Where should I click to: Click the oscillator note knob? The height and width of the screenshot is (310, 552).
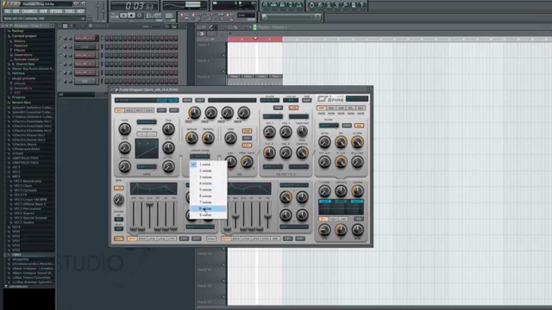(125, 129)
